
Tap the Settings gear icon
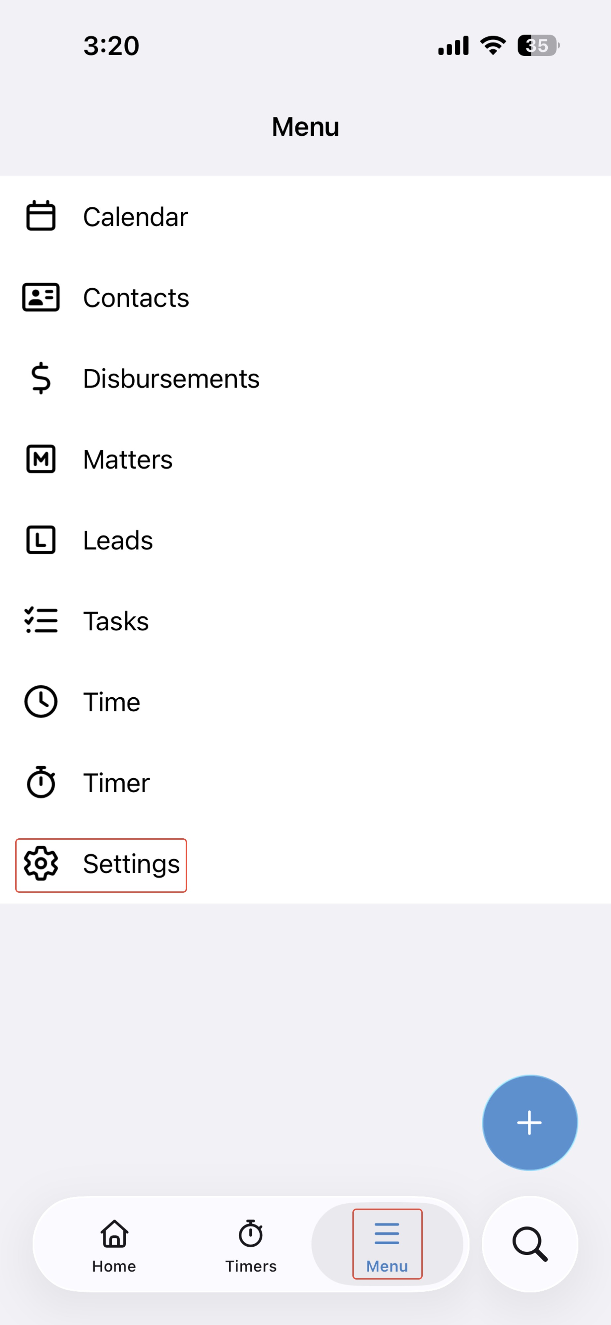tap(40, 863)
